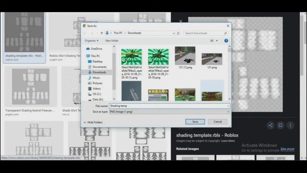Collapse the Hide Folders expander
The image size is (307, 173).
point(93,123)
